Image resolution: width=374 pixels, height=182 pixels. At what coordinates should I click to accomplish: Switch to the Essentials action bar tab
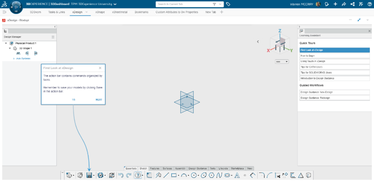point(131,168)
